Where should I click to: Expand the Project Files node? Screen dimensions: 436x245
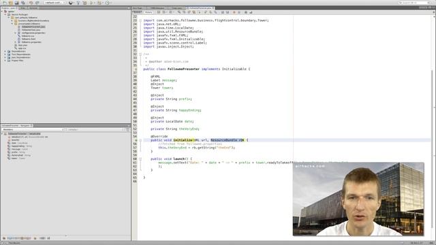click(5, 61)
